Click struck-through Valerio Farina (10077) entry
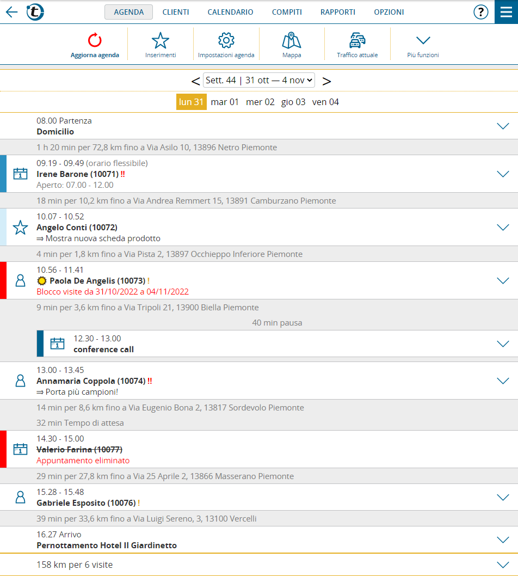 (x=79, y=450)
